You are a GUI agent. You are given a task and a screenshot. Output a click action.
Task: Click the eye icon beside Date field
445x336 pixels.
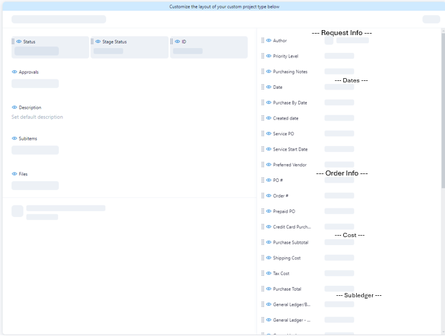click(269, 87)
